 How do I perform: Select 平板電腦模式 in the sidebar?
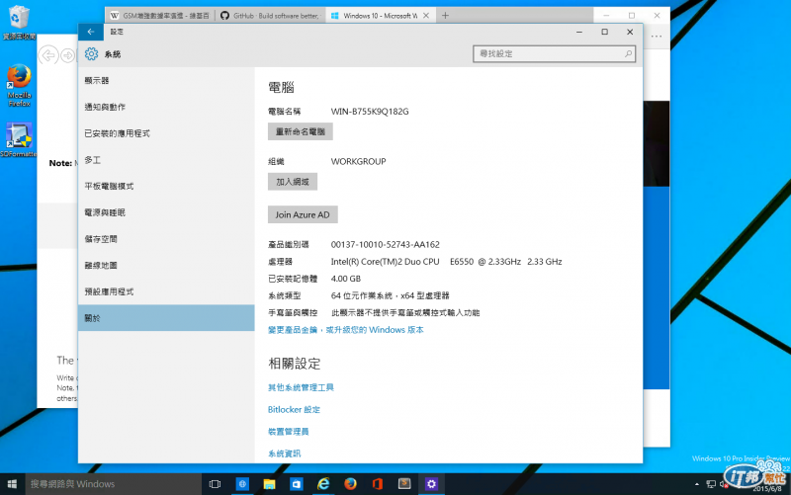(x=166, y=186)
